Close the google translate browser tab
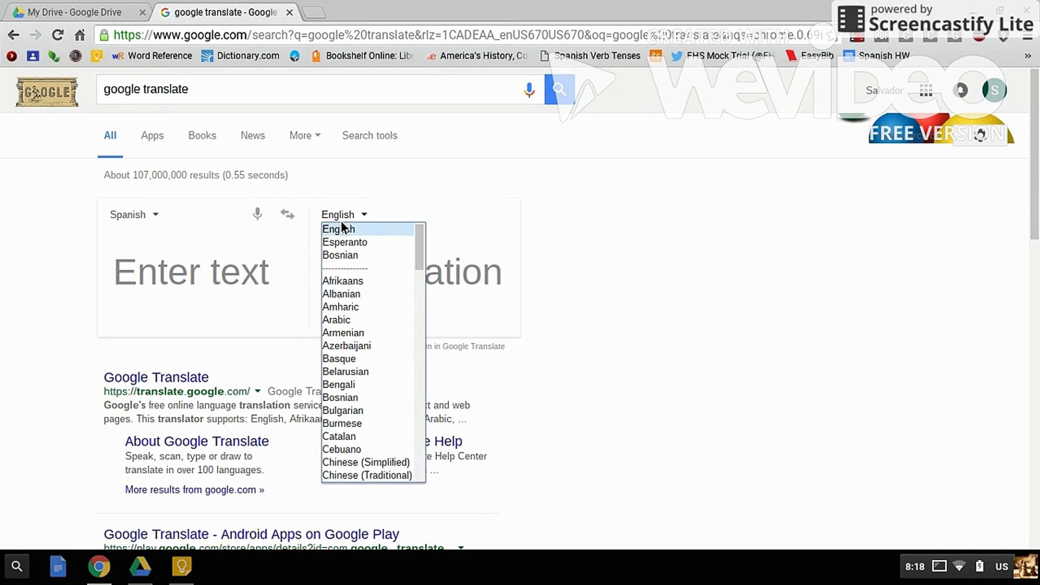Viewport: 1040px width, 585px height. 290,12
